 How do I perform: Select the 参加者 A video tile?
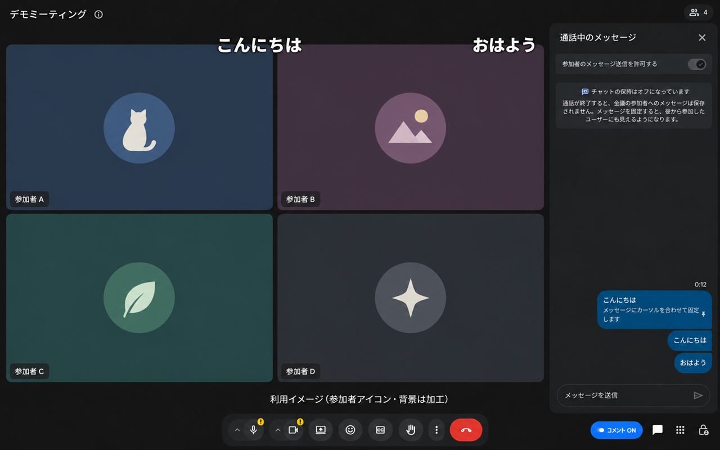point(139,128)
